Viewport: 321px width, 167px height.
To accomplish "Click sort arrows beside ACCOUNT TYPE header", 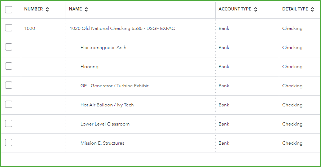I will (256, 9).
